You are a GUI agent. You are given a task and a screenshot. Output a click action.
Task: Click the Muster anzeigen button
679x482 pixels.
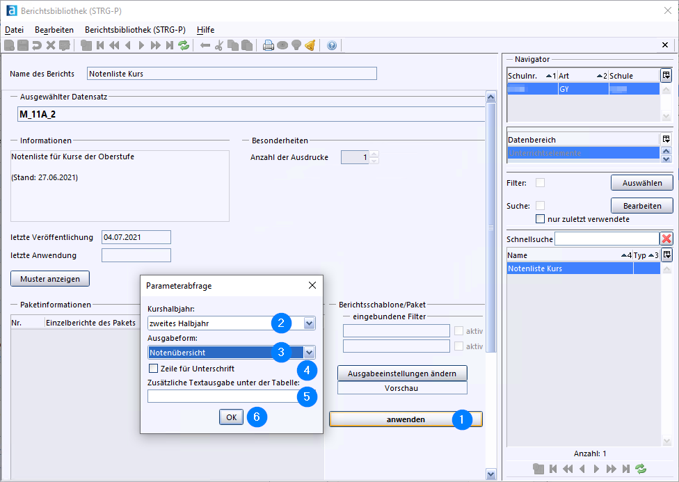click(x=50, y=279)
